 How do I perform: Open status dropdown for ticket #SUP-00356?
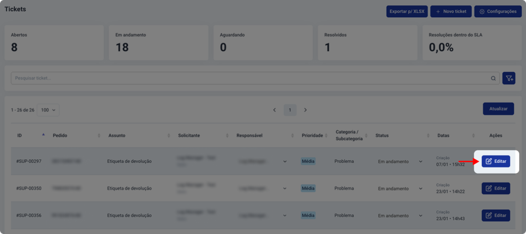(x=421, y=216)
